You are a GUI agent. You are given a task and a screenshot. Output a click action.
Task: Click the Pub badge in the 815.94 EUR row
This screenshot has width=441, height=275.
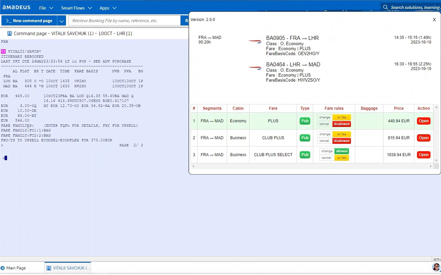coord(305,138)
